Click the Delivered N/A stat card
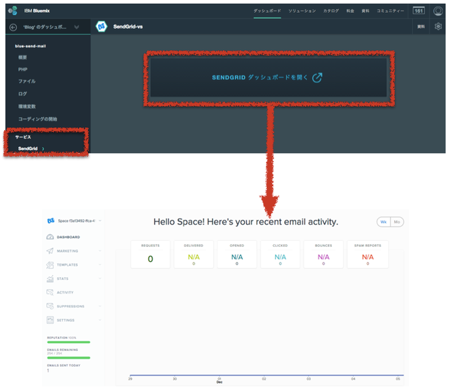Screen dimensions: 451x391 (193, 254)
